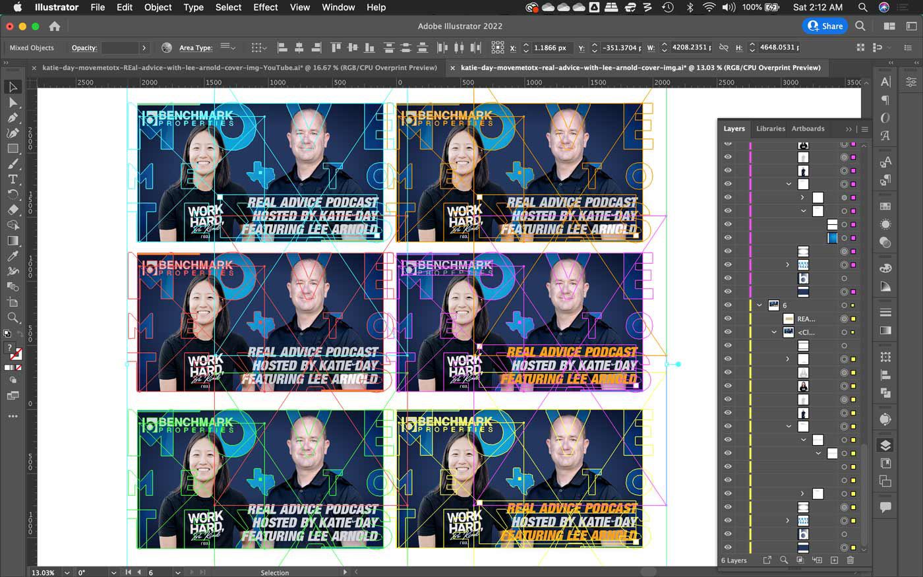The height and width of the screenshot is (577, 923).
Task: Open Layers panel hamburger menu
Action: 865,129
